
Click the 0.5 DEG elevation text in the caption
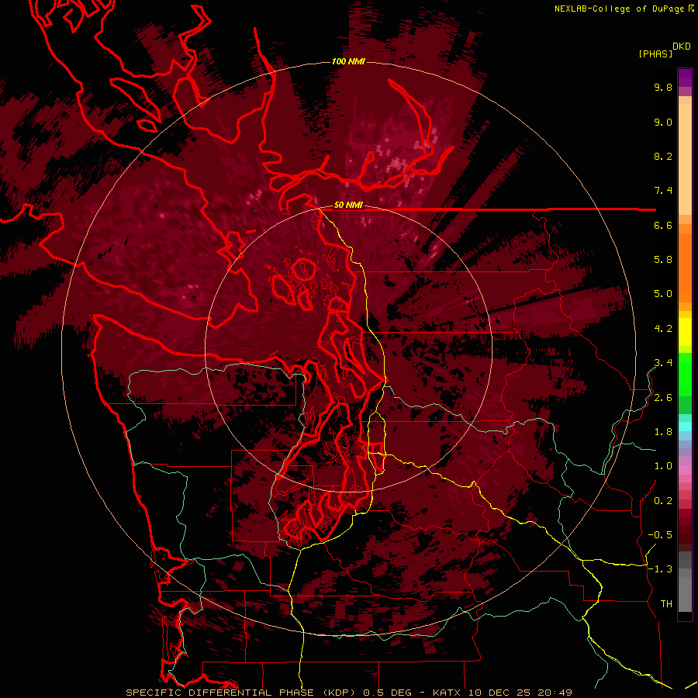click(x=388, y=693)
